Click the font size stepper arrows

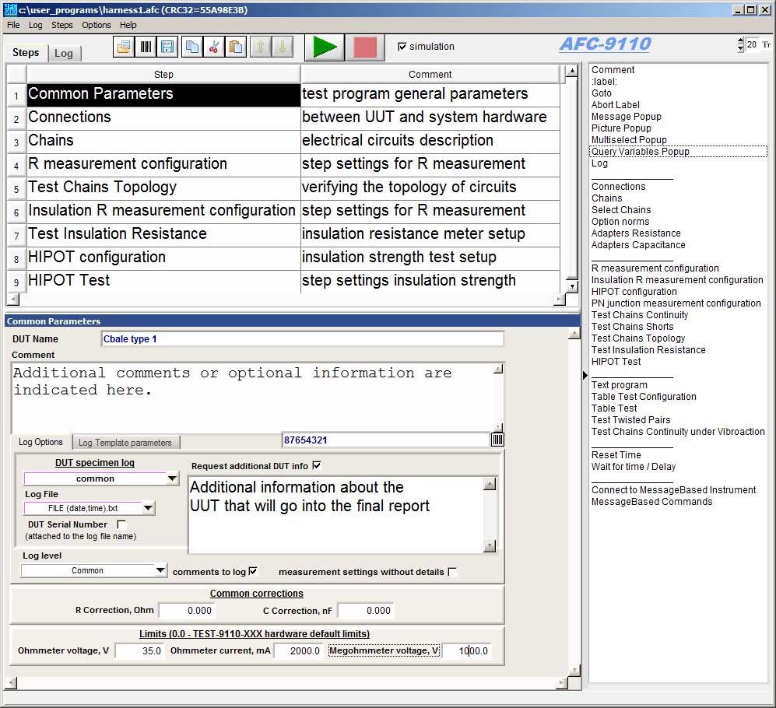point(740,44)
